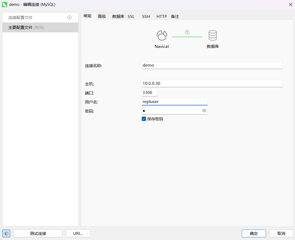Disable saving of the password
Image resolution: width=295 pixels, height=240 pixels.
(144, 119)
